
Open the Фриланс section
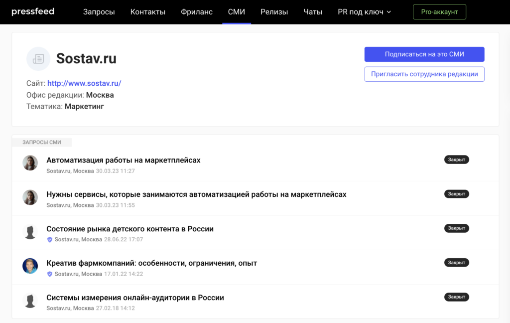[x=196, y=12]
